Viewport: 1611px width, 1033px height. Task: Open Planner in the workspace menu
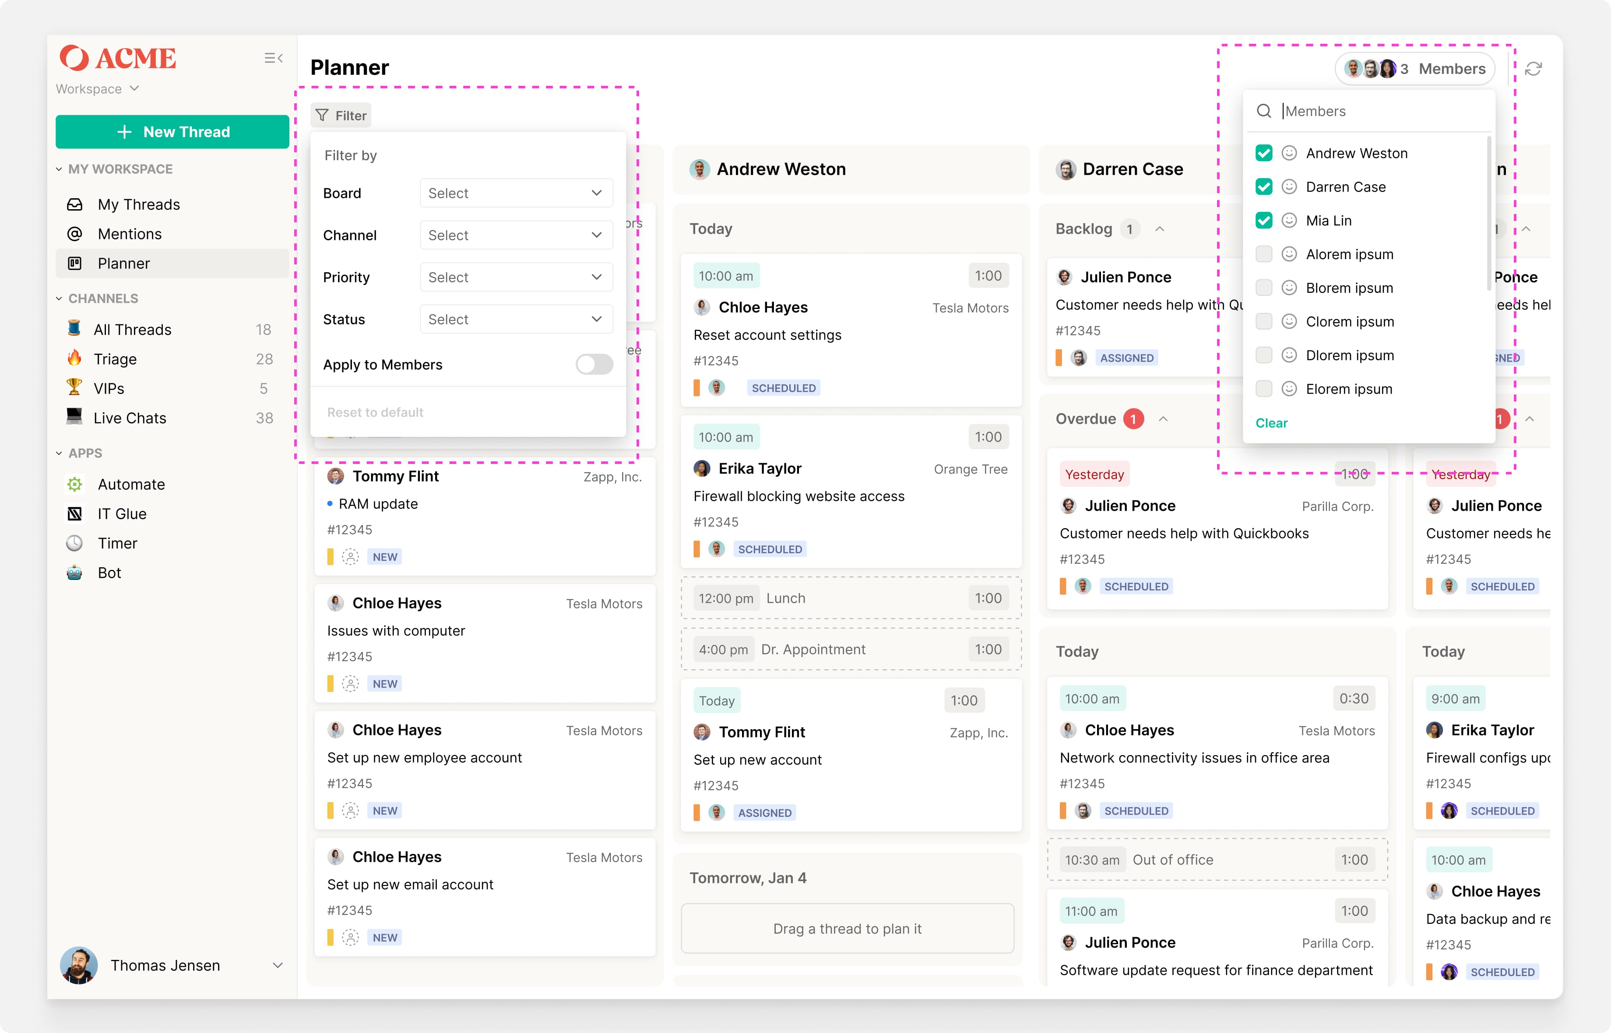[x=124, y=264]
